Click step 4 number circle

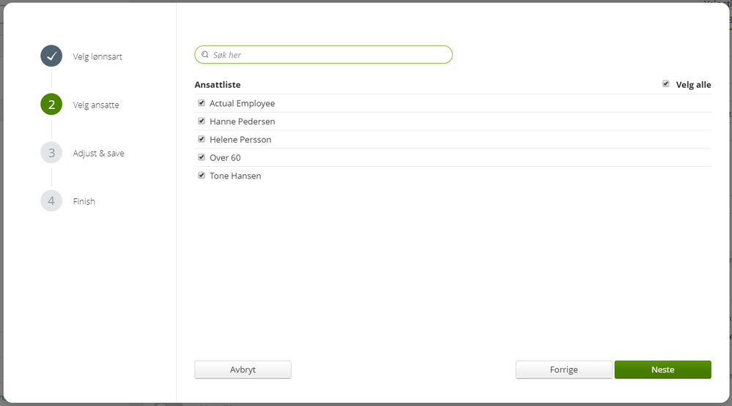click(x=51, y=201)
